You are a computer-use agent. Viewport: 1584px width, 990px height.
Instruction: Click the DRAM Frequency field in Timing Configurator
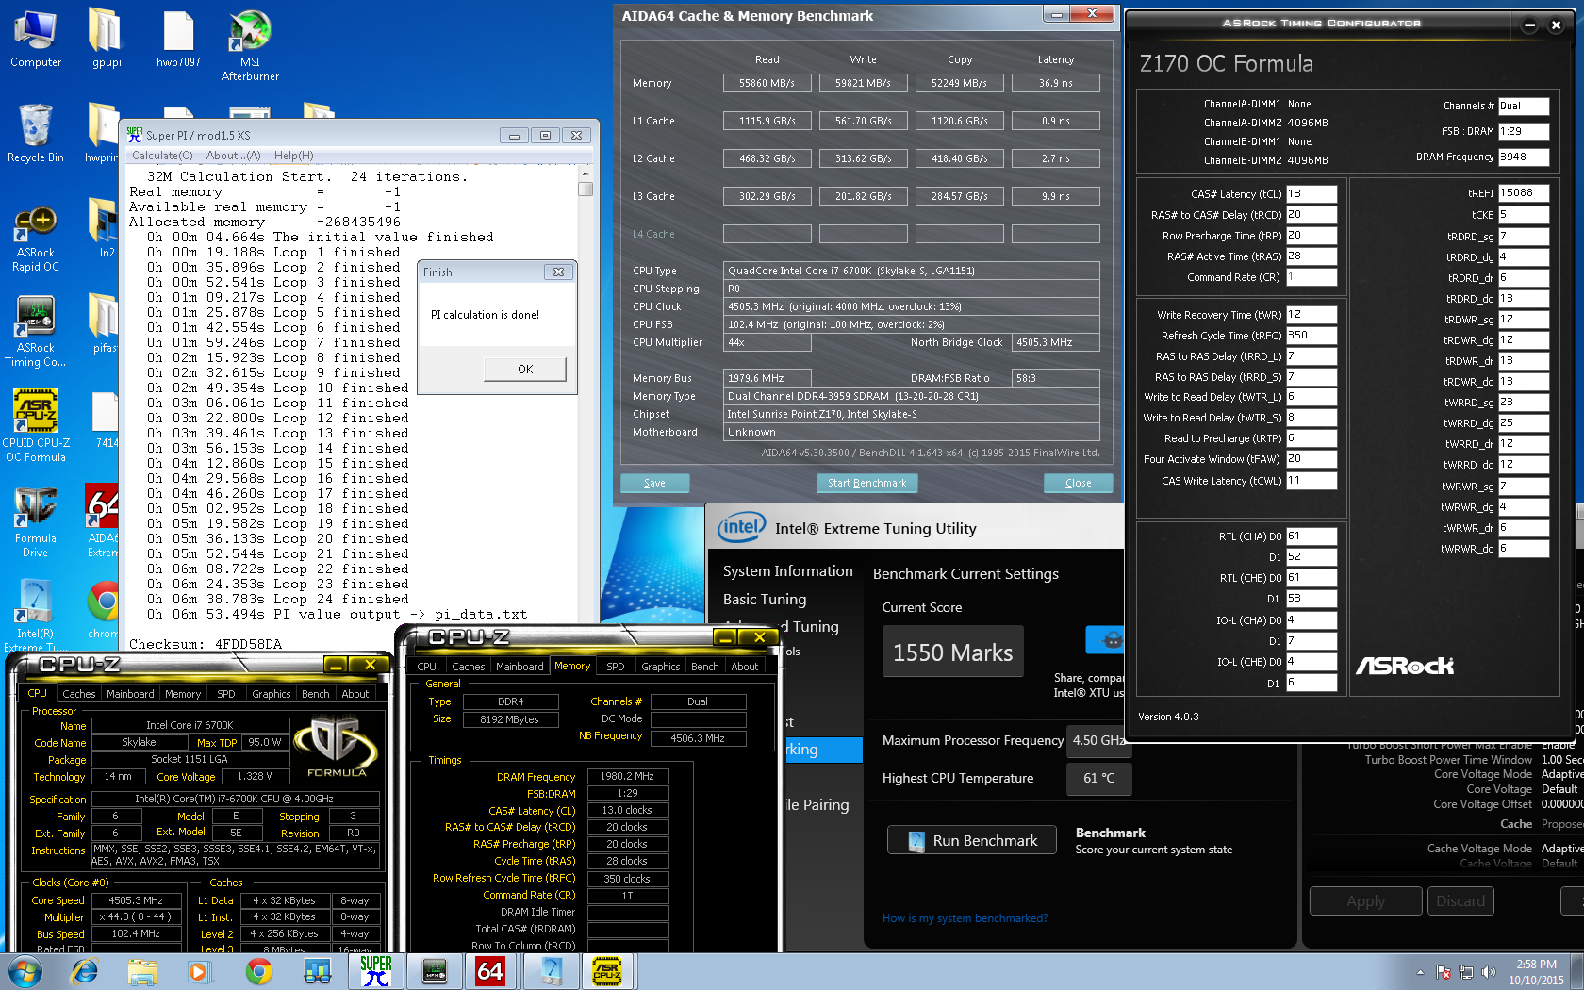click(1524, 157)
